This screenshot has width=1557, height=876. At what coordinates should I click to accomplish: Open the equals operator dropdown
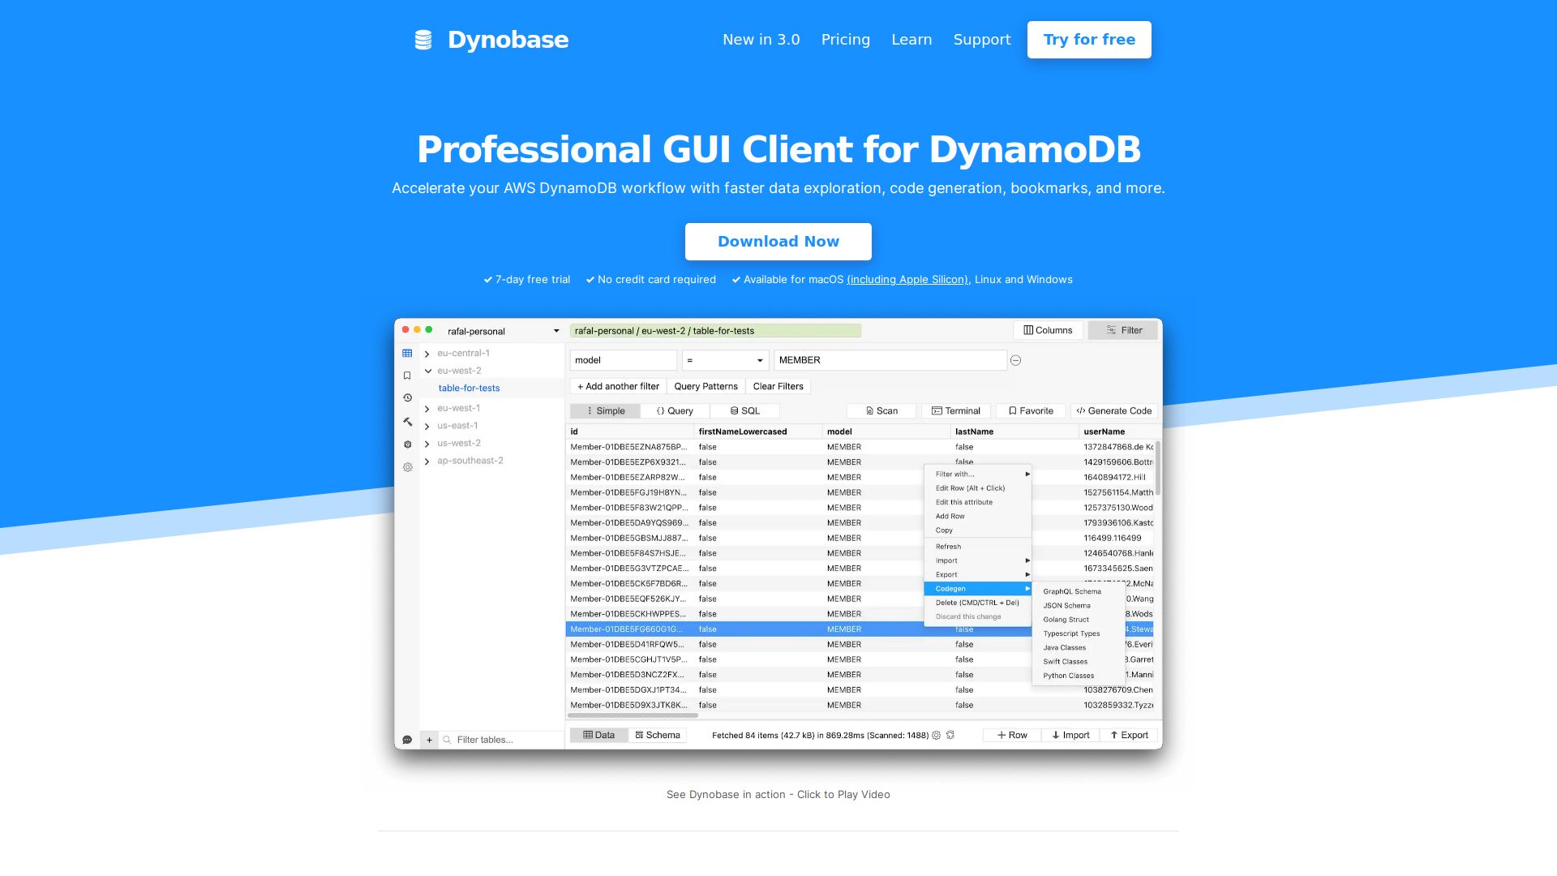(x=725, y=360)
